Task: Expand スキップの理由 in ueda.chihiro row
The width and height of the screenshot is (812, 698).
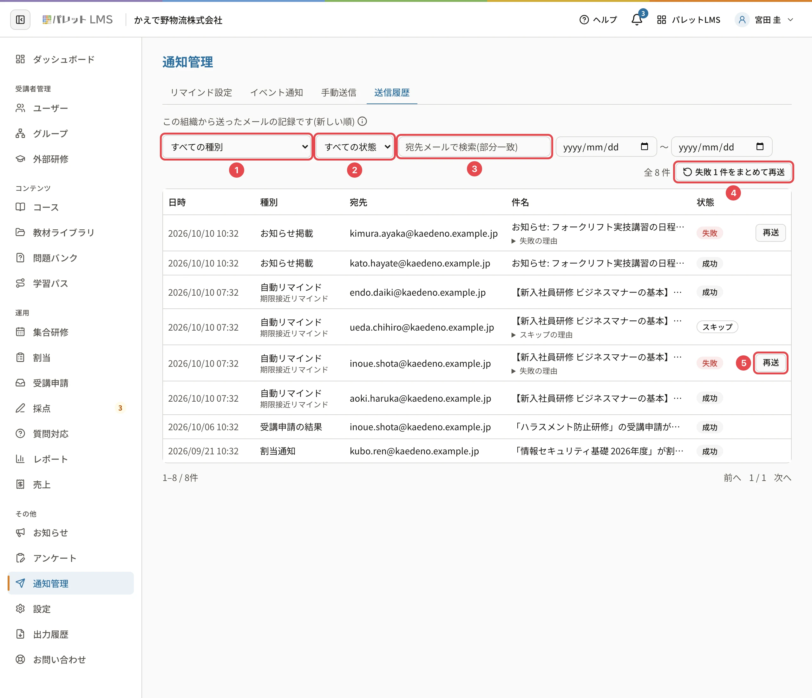Action: (542, 335)
